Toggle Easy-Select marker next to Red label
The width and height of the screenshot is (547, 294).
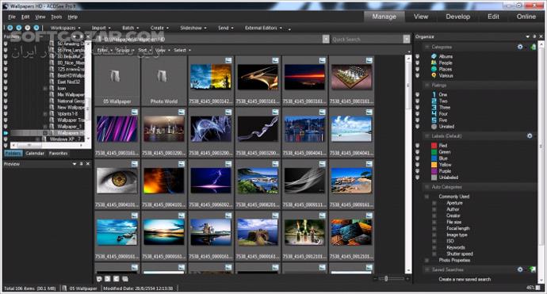click(x=418, y=146)
